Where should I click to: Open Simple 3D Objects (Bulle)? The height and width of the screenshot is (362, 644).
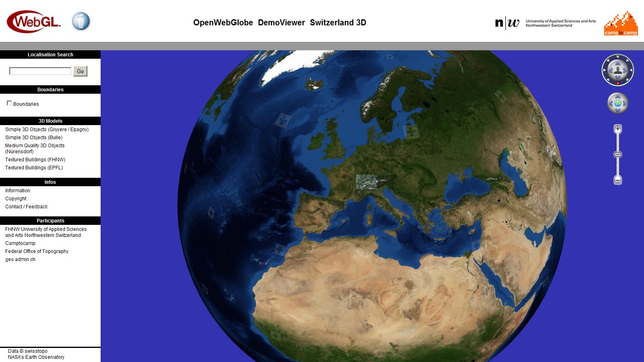[34, 138]
